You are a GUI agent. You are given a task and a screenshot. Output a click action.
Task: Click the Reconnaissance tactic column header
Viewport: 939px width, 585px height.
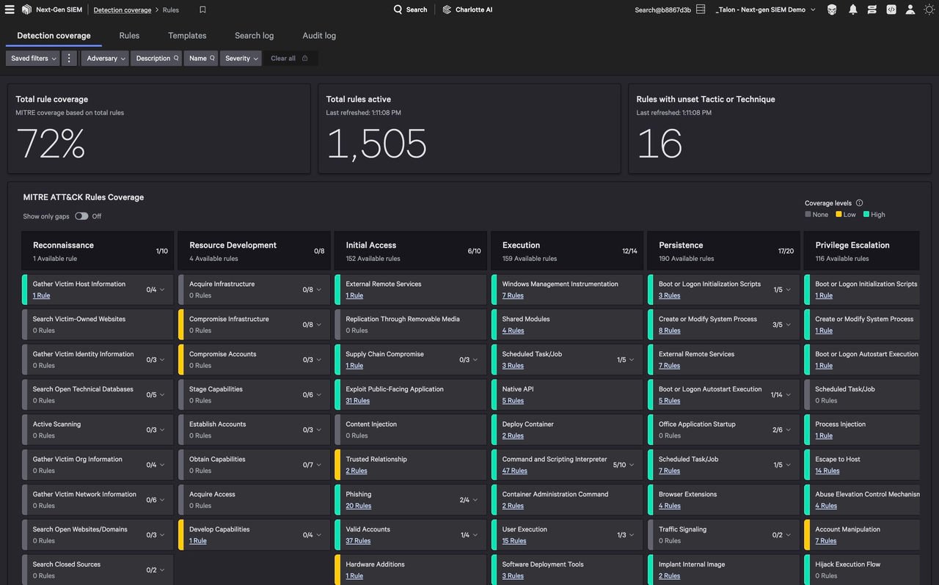(x=98, y=251)
